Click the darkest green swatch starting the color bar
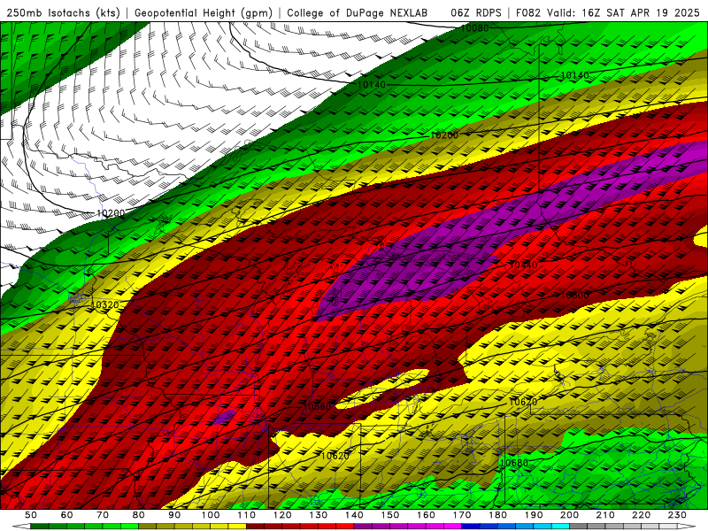The image size is (708, 531). 40,527
